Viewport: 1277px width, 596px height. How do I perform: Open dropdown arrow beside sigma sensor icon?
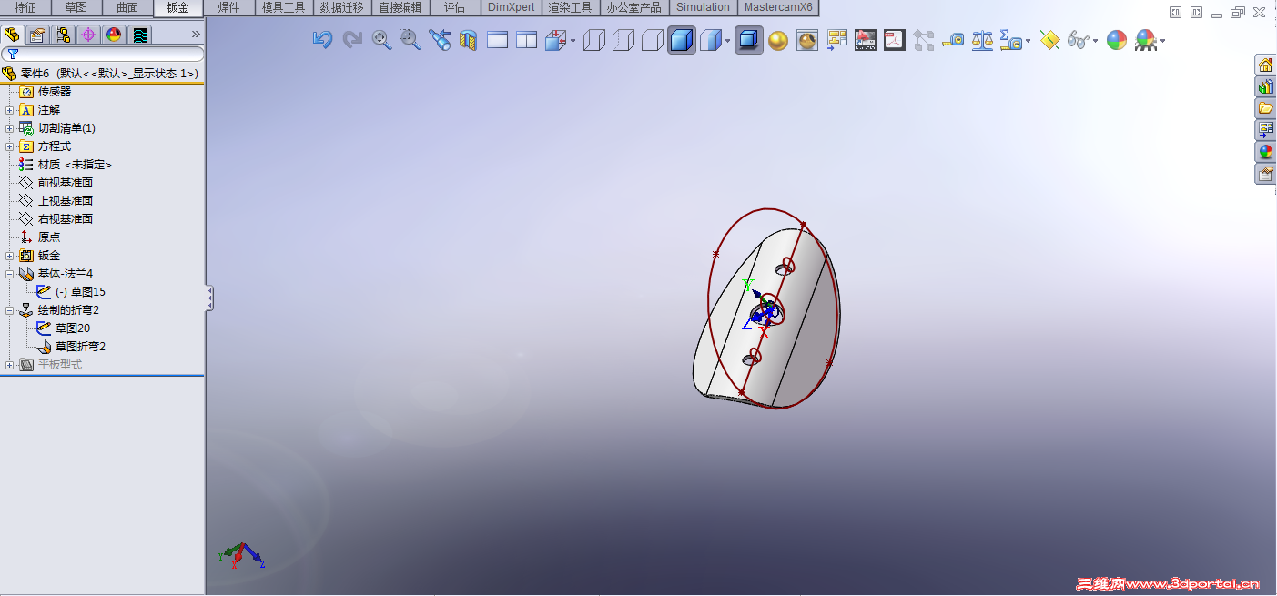[x=1029, y=41]
